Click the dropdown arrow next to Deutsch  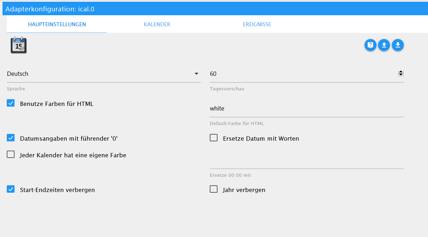(196, 74)
